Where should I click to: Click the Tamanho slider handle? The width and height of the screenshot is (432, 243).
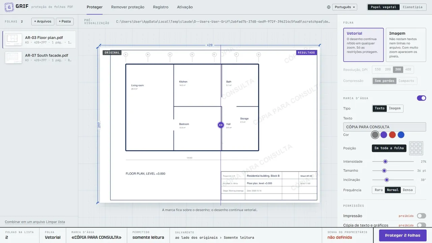click(x=384, y=171)
